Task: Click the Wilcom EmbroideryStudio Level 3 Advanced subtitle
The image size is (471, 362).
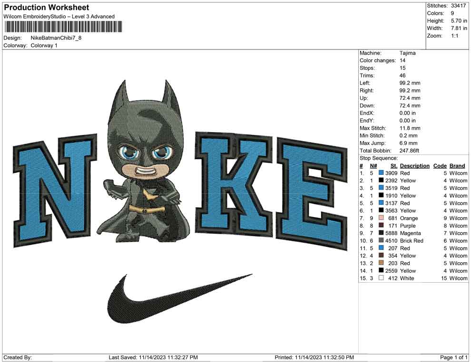Action: 59,17
